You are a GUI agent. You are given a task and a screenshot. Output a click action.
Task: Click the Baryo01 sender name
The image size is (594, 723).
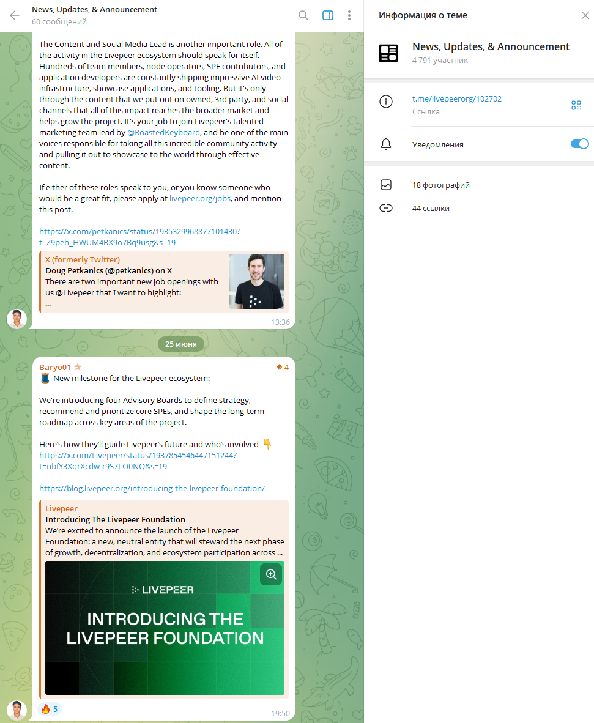click(54, 367)
